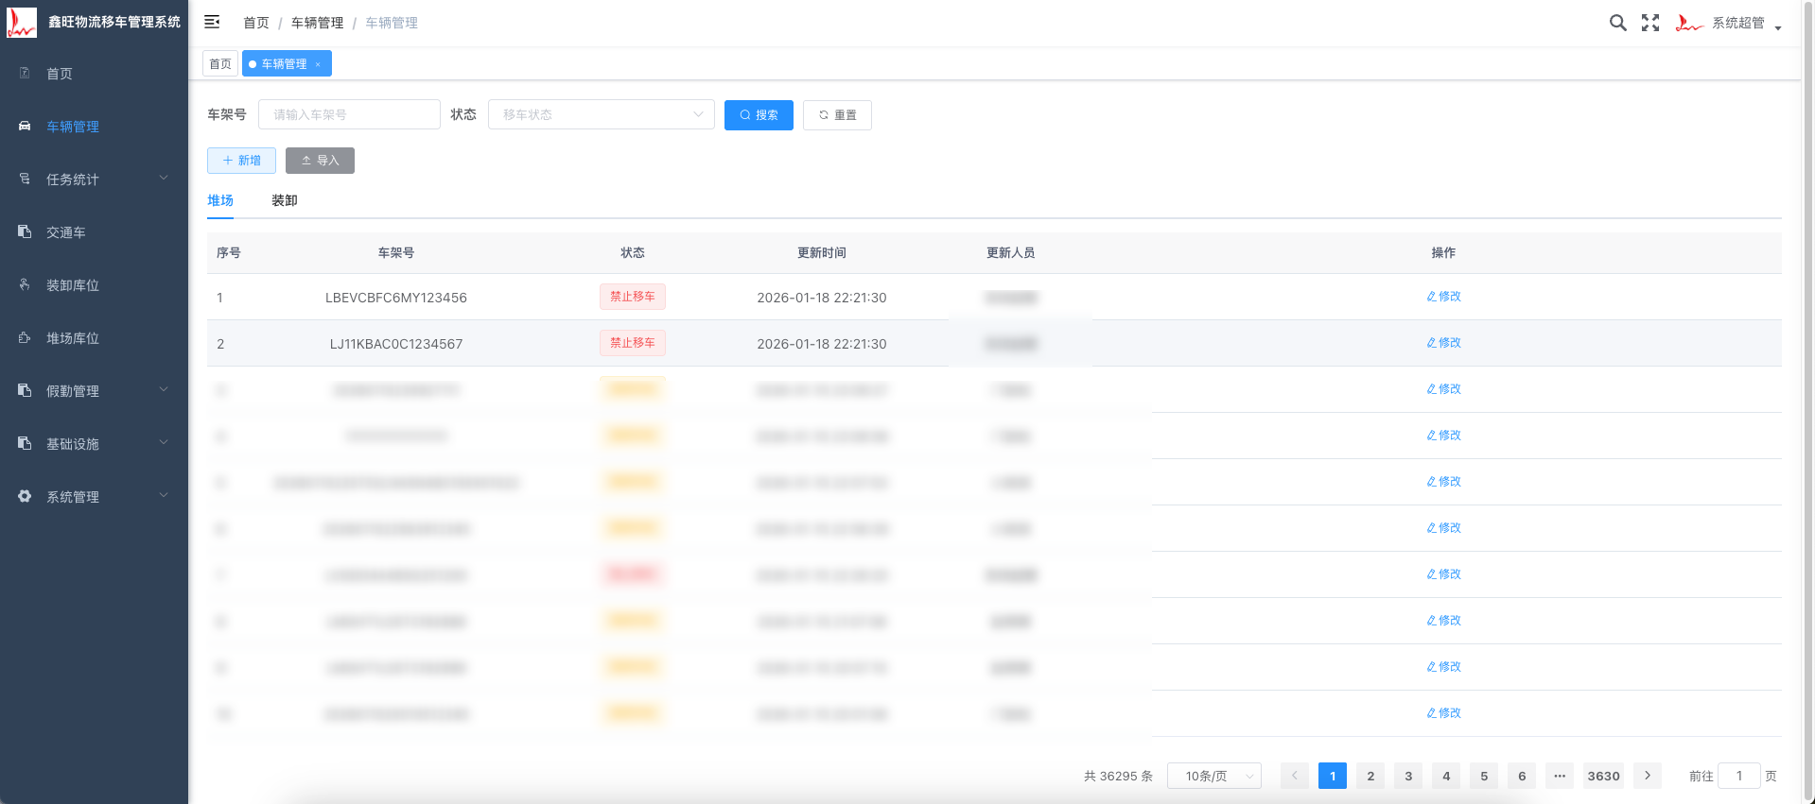The width and height of the screenshot is (1815, 804).
Task: Click the 状态 column header
Action: click(633, 253)
